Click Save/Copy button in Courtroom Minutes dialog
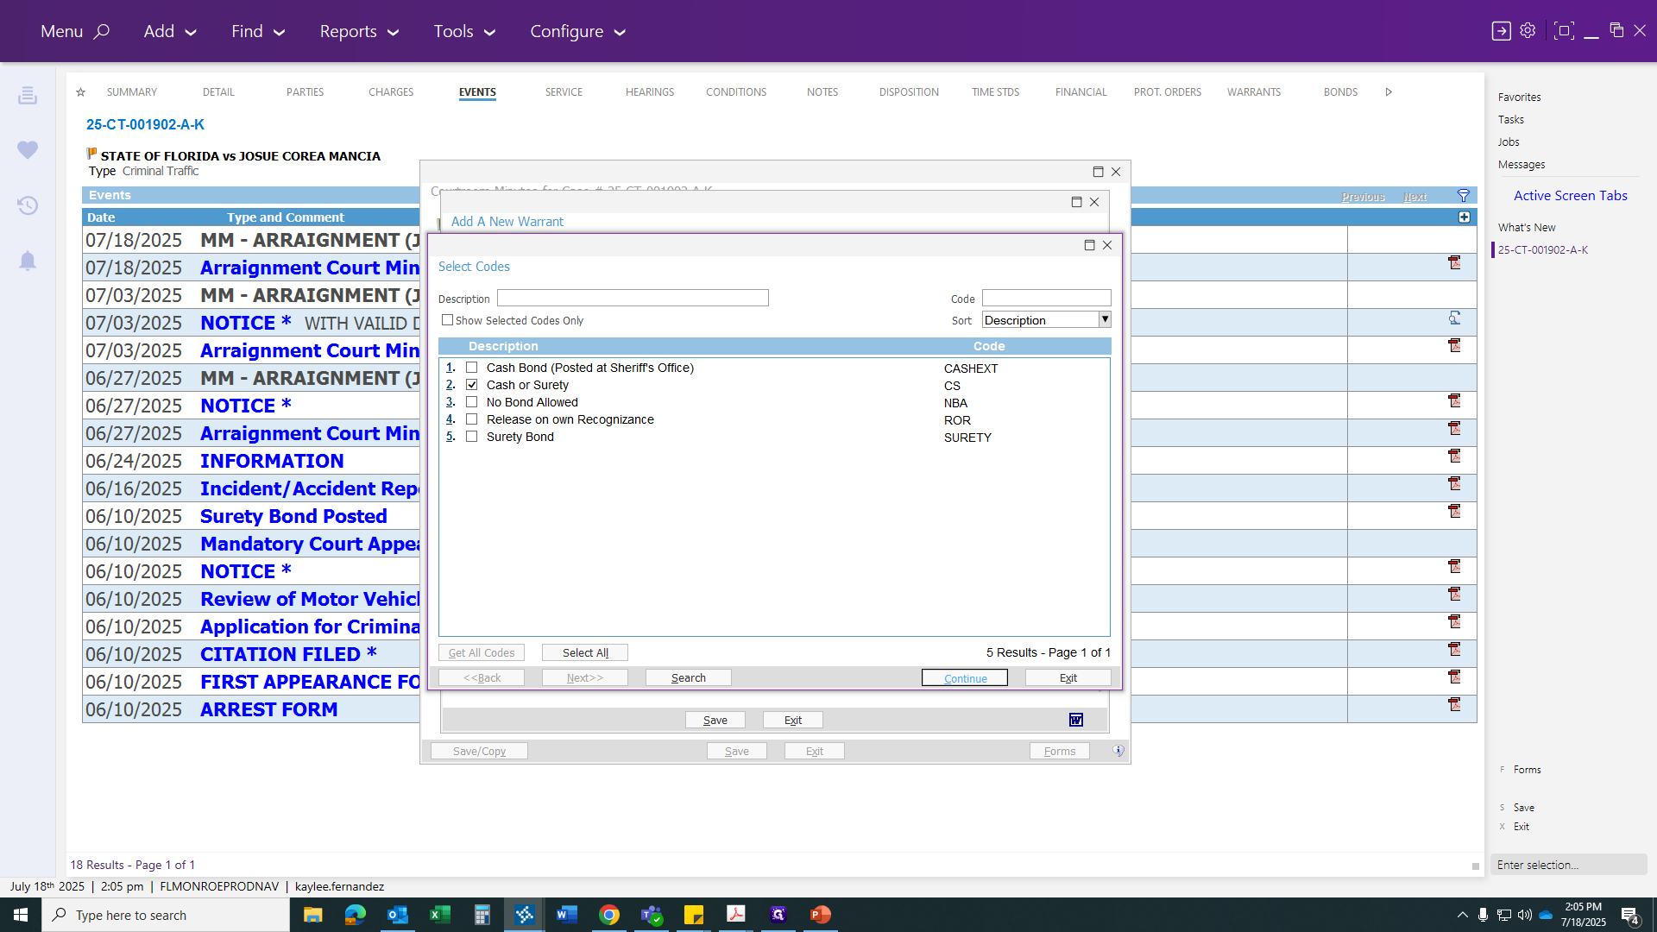Image resolution: width=1657 pixels, height=932 pixels. coord(479,751)
